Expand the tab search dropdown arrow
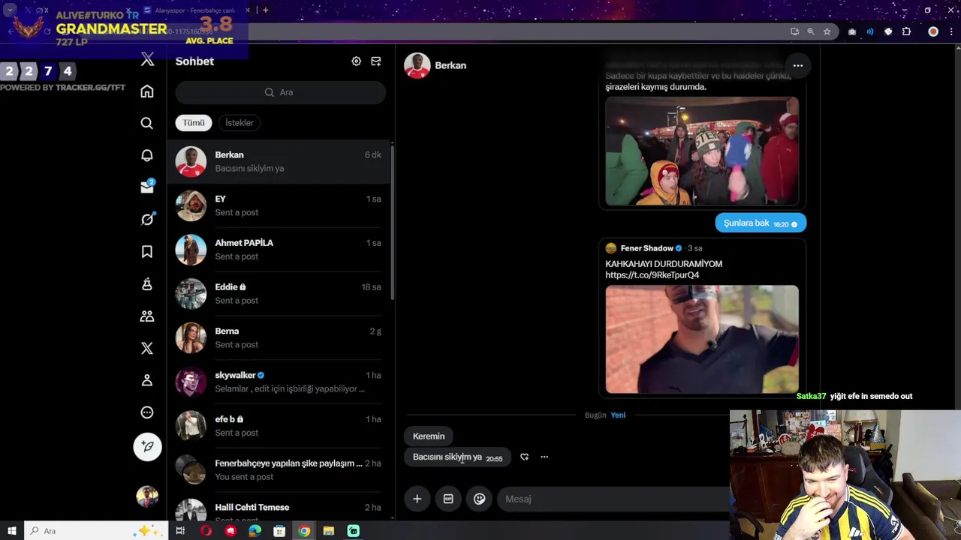The image size is (961, 540). pos(10,10)
